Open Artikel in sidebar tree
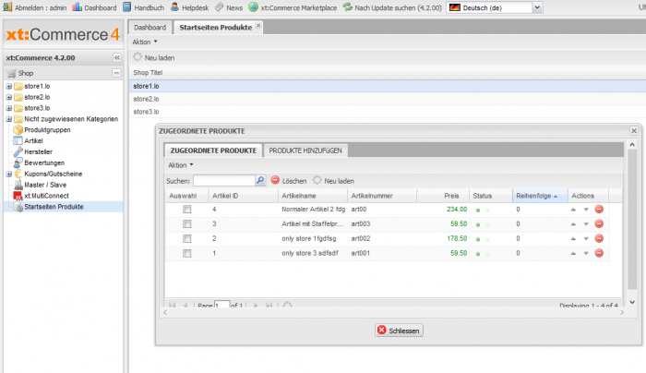 [x=33, y=141]
